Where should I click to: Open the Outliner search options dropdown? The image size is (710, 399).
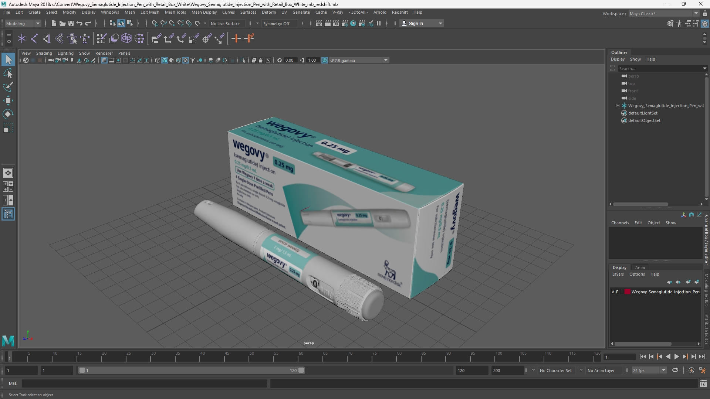[704, 68]
